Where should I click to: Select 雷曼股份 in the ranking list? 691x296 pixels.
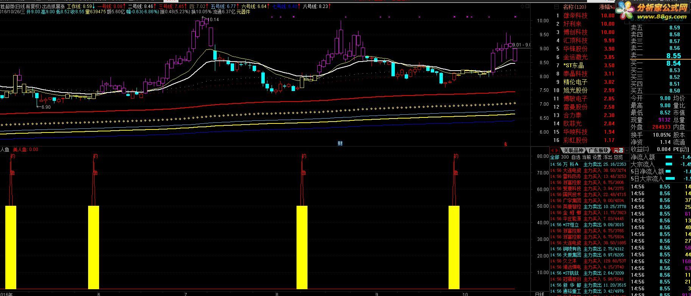point(575,107)
